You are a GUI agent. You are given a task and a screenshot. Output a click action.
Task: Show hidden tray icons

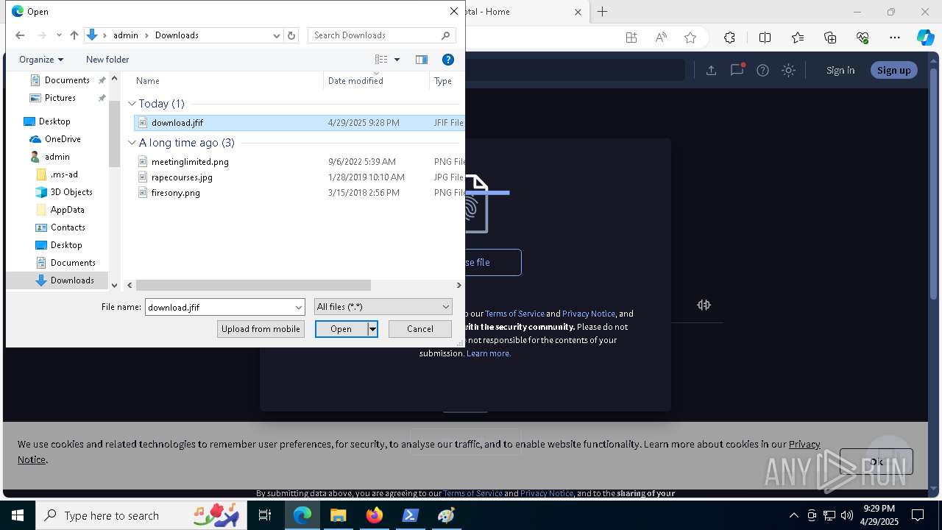coord(793,515)
